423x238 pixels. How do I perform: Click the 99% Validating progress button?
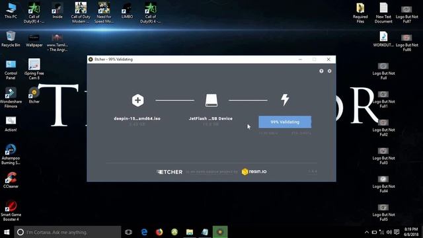pos(285,122)
